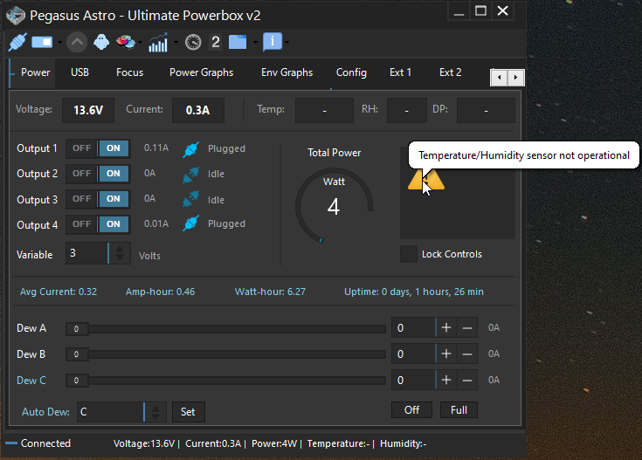642x460 pixels.
Task: Increase Dew B with plus button
Action: click(446, 354)
